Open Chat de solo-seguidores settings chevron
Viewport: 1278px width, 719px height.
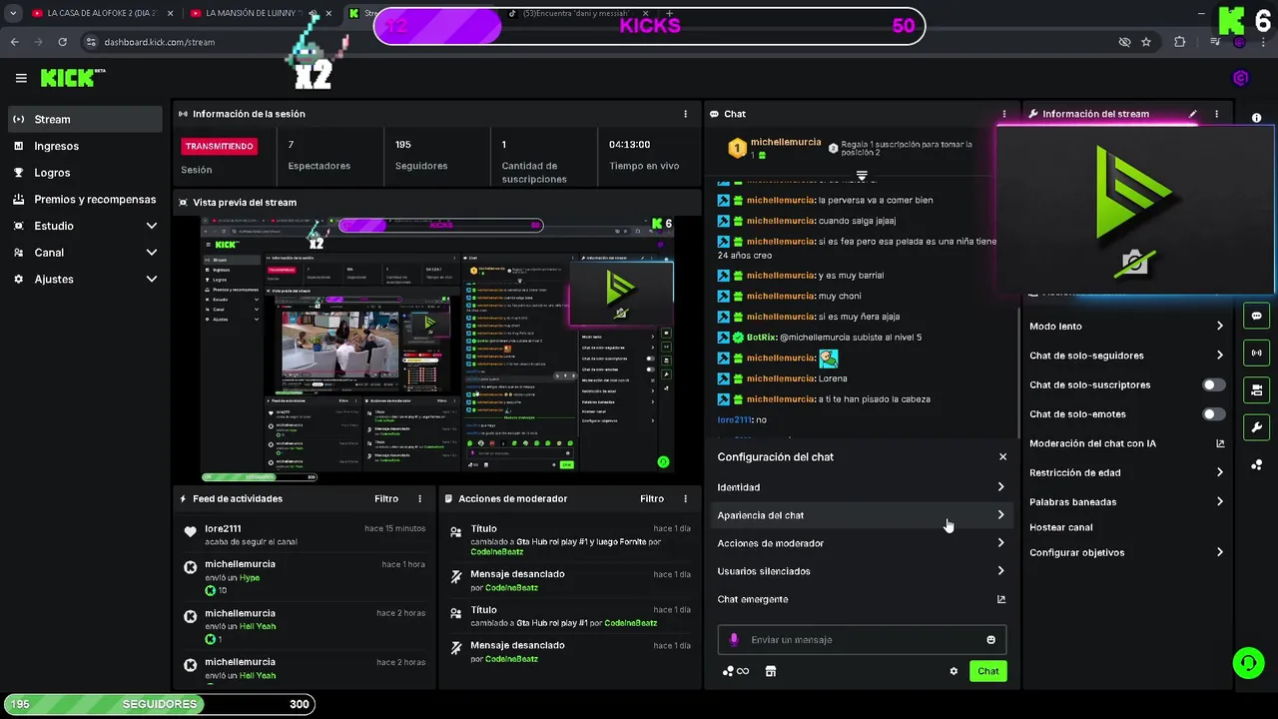pos(1219,356)
